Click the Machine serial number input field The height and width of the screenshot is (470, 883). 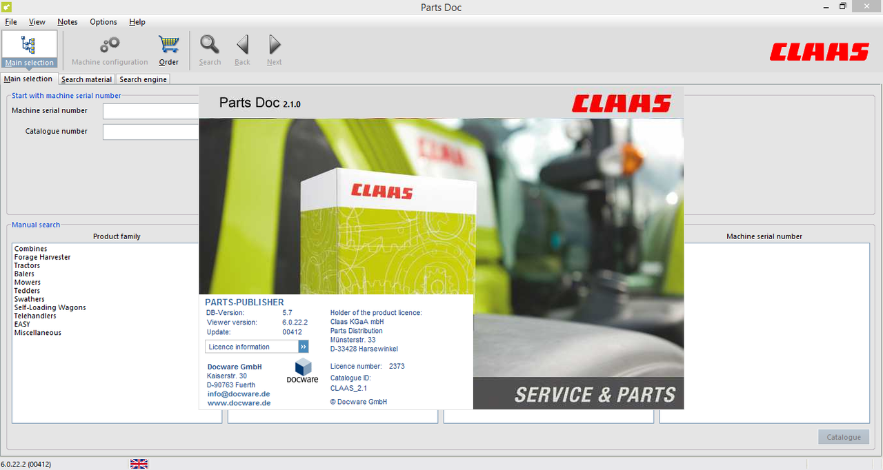151,111
